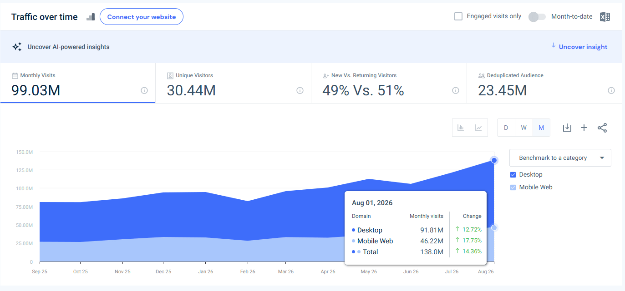Screen dimensions: 625x291
Task: Open the Unique Visitors info icon
Action: point(300,90)
